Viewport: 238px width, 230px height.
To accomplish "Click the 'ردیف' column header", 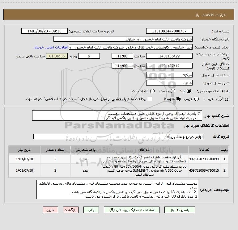I will point(224,150).
